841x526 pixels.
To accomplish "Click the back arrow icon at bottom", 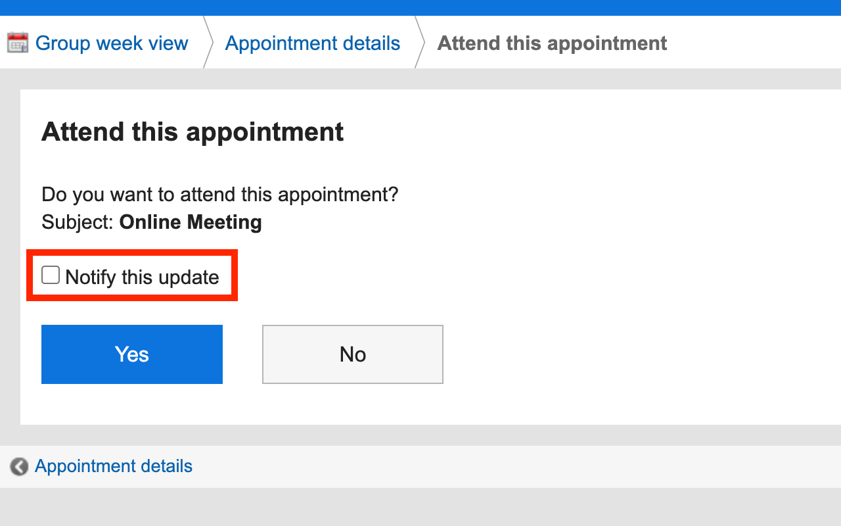I will pos(19,467).
